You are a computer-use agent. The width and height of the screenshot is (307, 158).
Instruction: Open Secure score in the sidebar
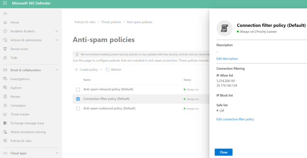[x=19, y=49]
